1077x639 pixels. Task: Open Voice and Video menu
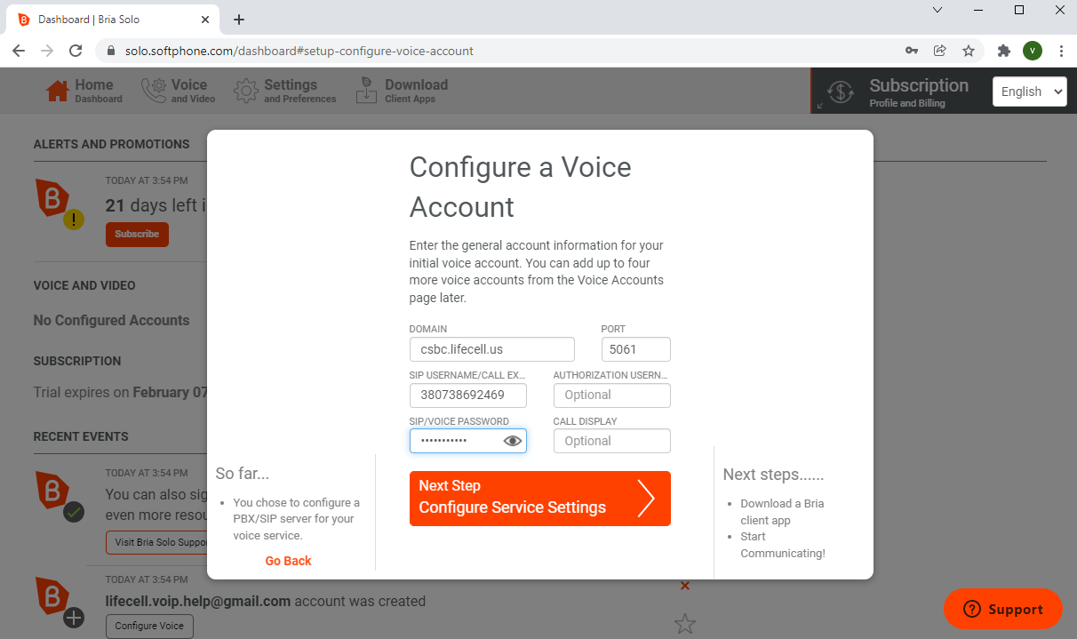click(x=178, y=91)
